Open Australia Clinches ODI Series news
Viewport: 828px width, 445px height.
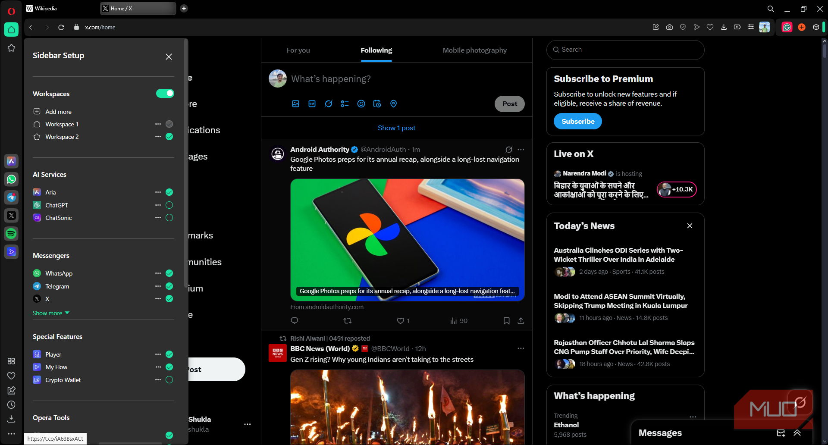(x=618, y=254)
